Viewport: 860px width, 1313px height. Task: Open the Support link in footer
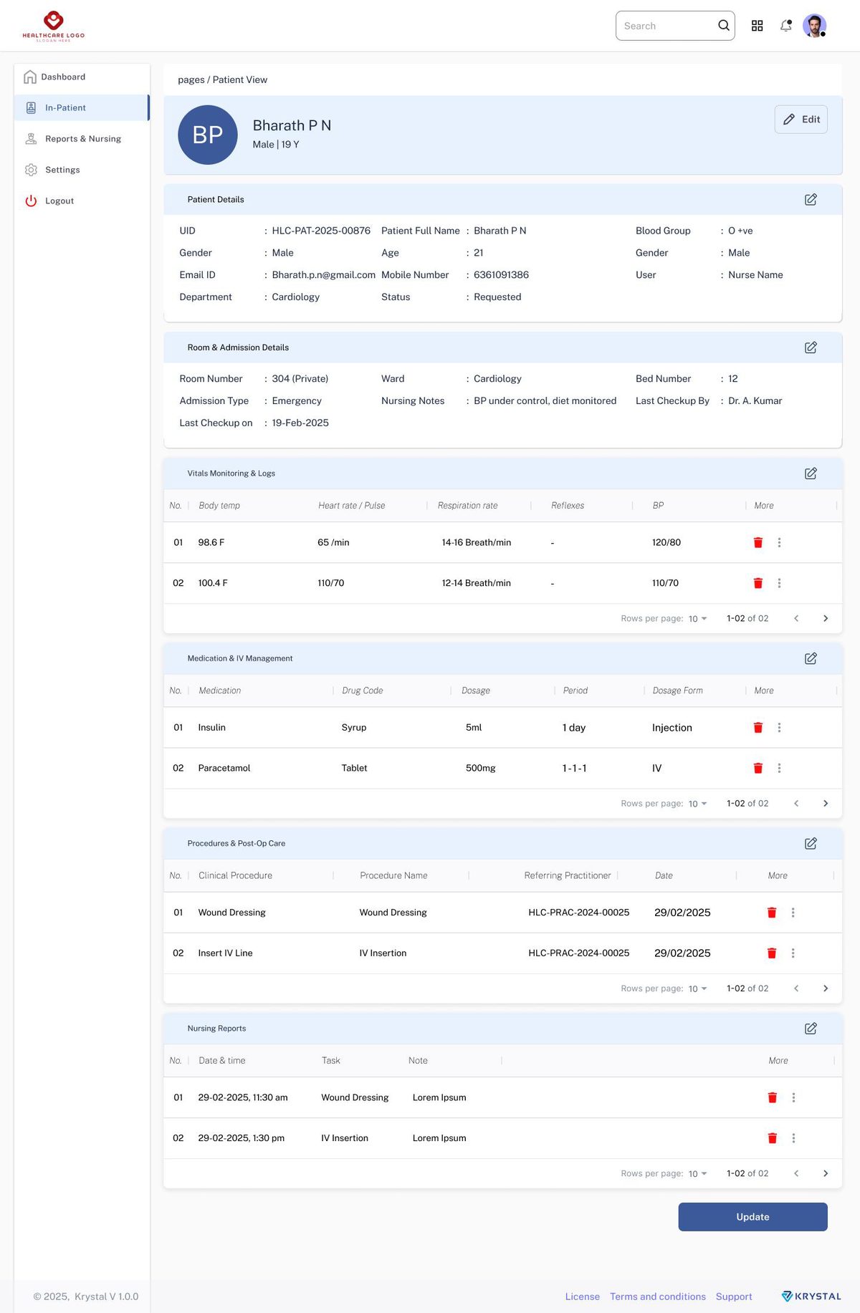734,1297
